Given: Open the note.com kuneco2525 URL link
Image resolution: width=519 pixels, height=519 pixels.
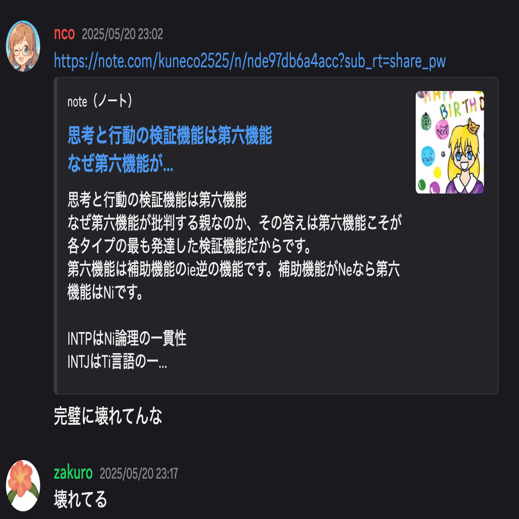Looking at the screenshot, I should (x=250, y=61).
